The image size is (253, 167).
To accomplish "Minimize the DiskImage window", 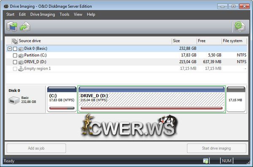I will point(222,6).
